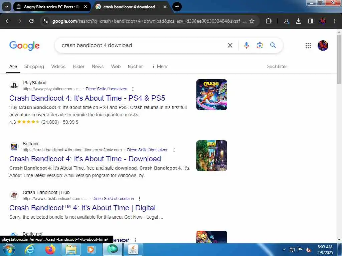Open the Chrome Labs flask icon
This screenshot has height=256, width=342.
pos(286,21)
